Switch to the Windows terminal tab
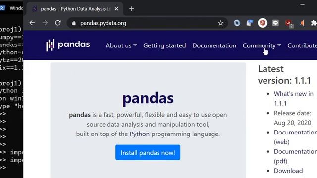Viewport: 317px width, 178px height. tap(11, 8)
